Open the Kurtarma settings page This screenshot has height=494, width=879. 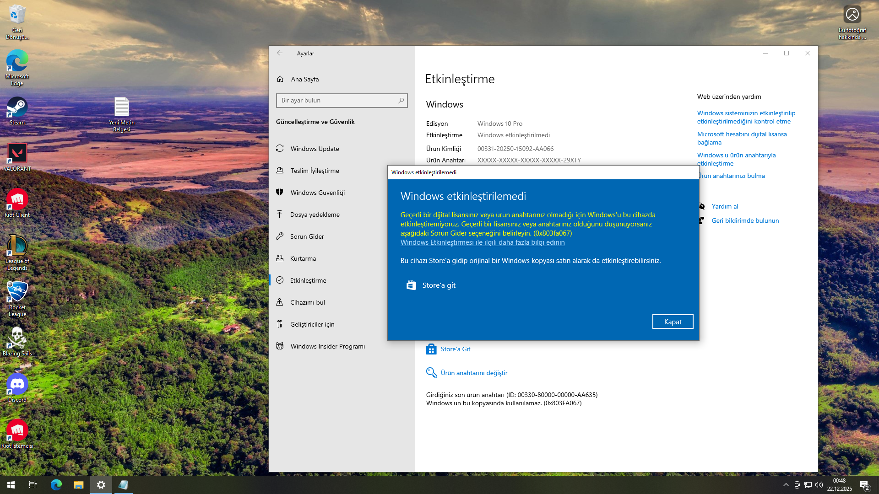tap(303, 258)
